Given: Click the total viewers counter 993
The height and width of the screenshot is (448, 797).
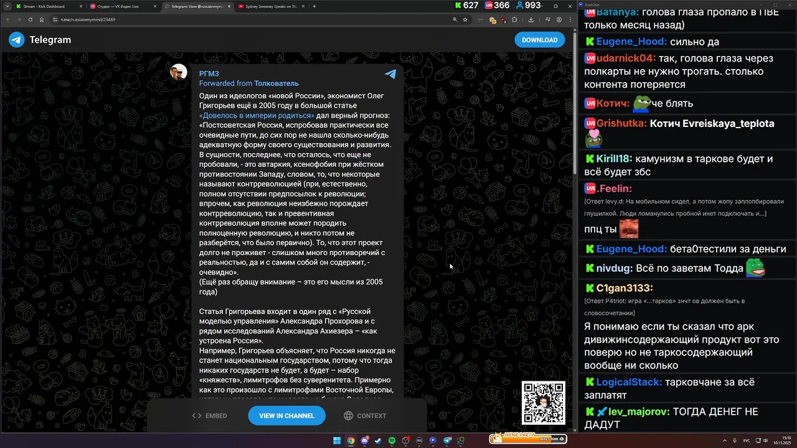Looking at the screenshot, I should point(529,6).
